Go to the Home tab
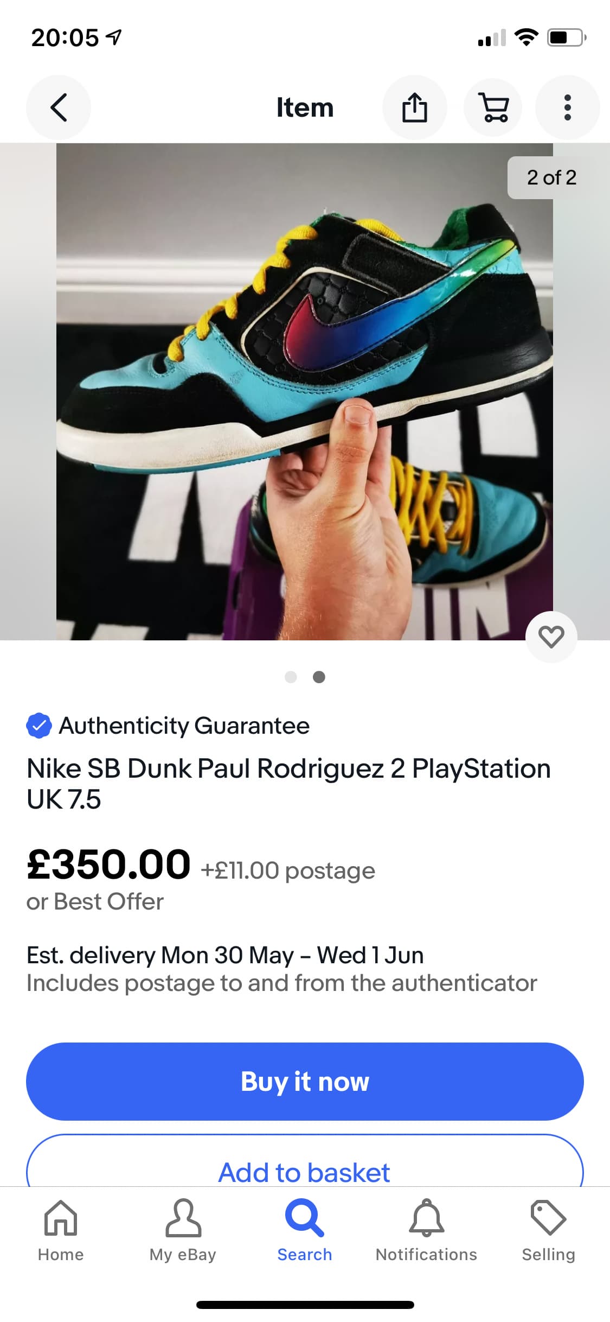This screenshot has width=610, height=1322. (x=61, y=1230)
